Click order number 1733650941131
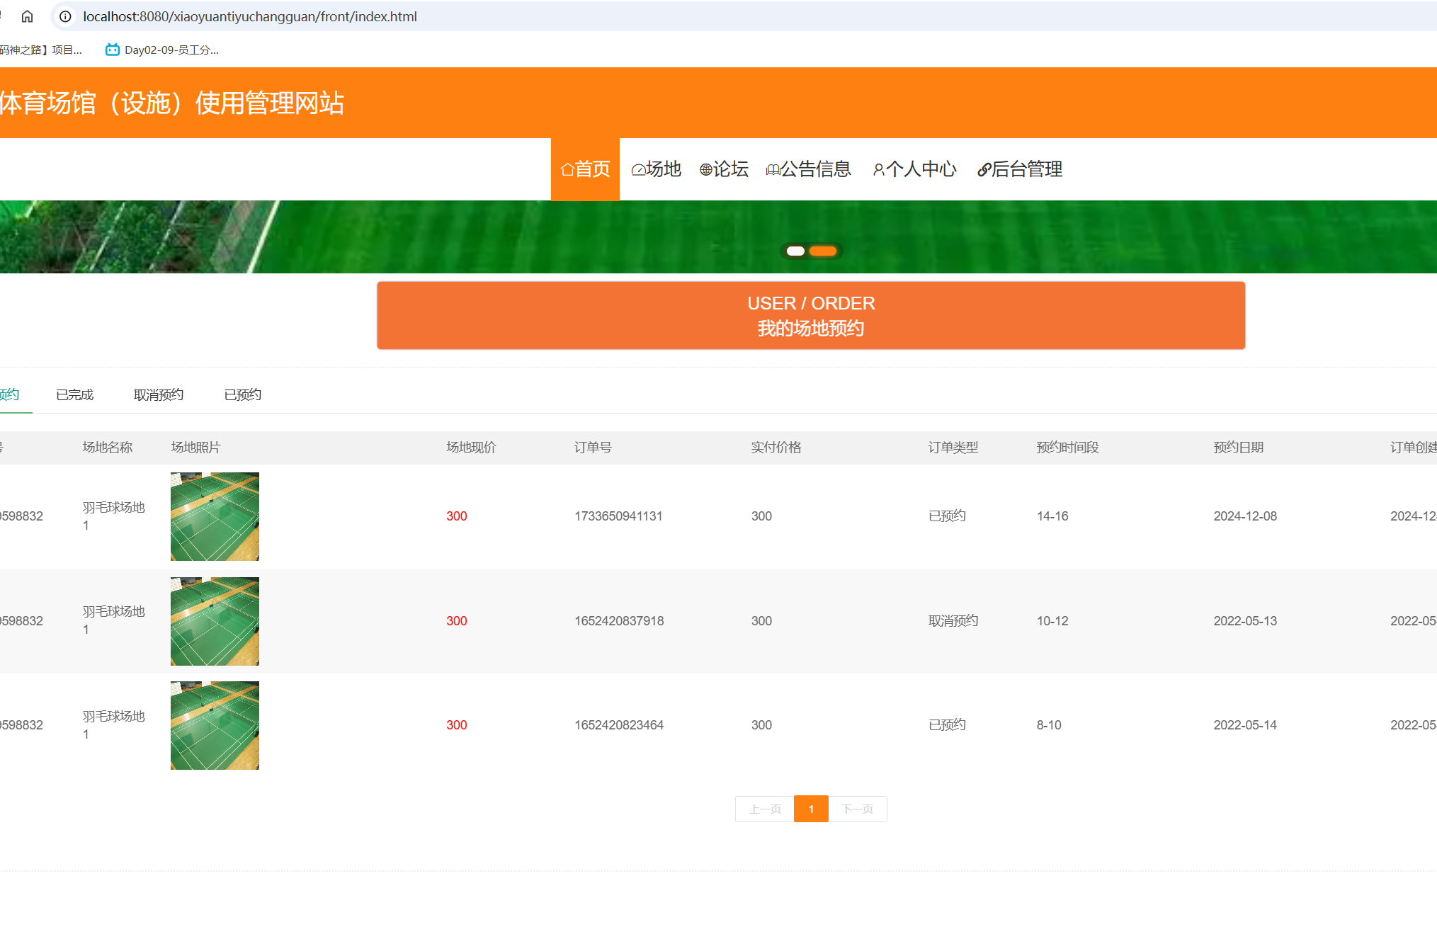This screenshot has height=927, width=1437. tap(618, 516)
